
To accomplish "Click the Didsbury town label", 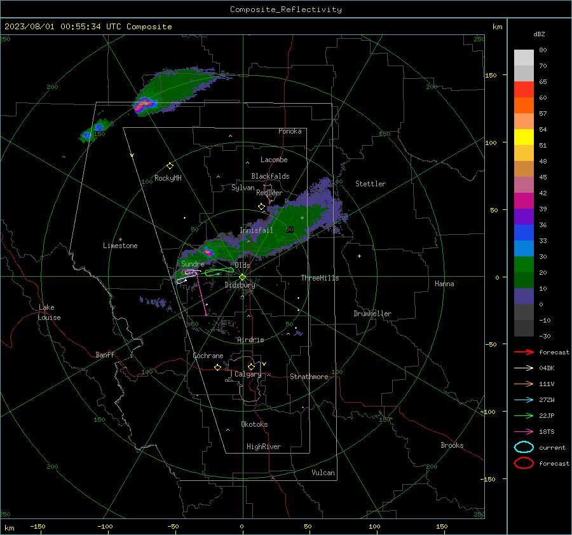I will (x=240, y=285).
